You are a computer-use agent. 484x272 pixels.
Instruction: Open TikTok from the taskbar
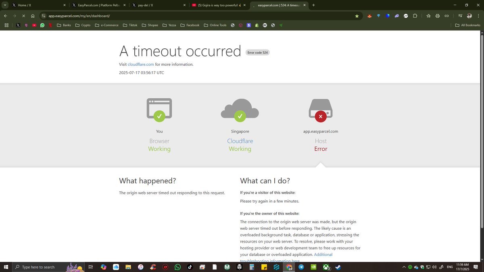190,267
